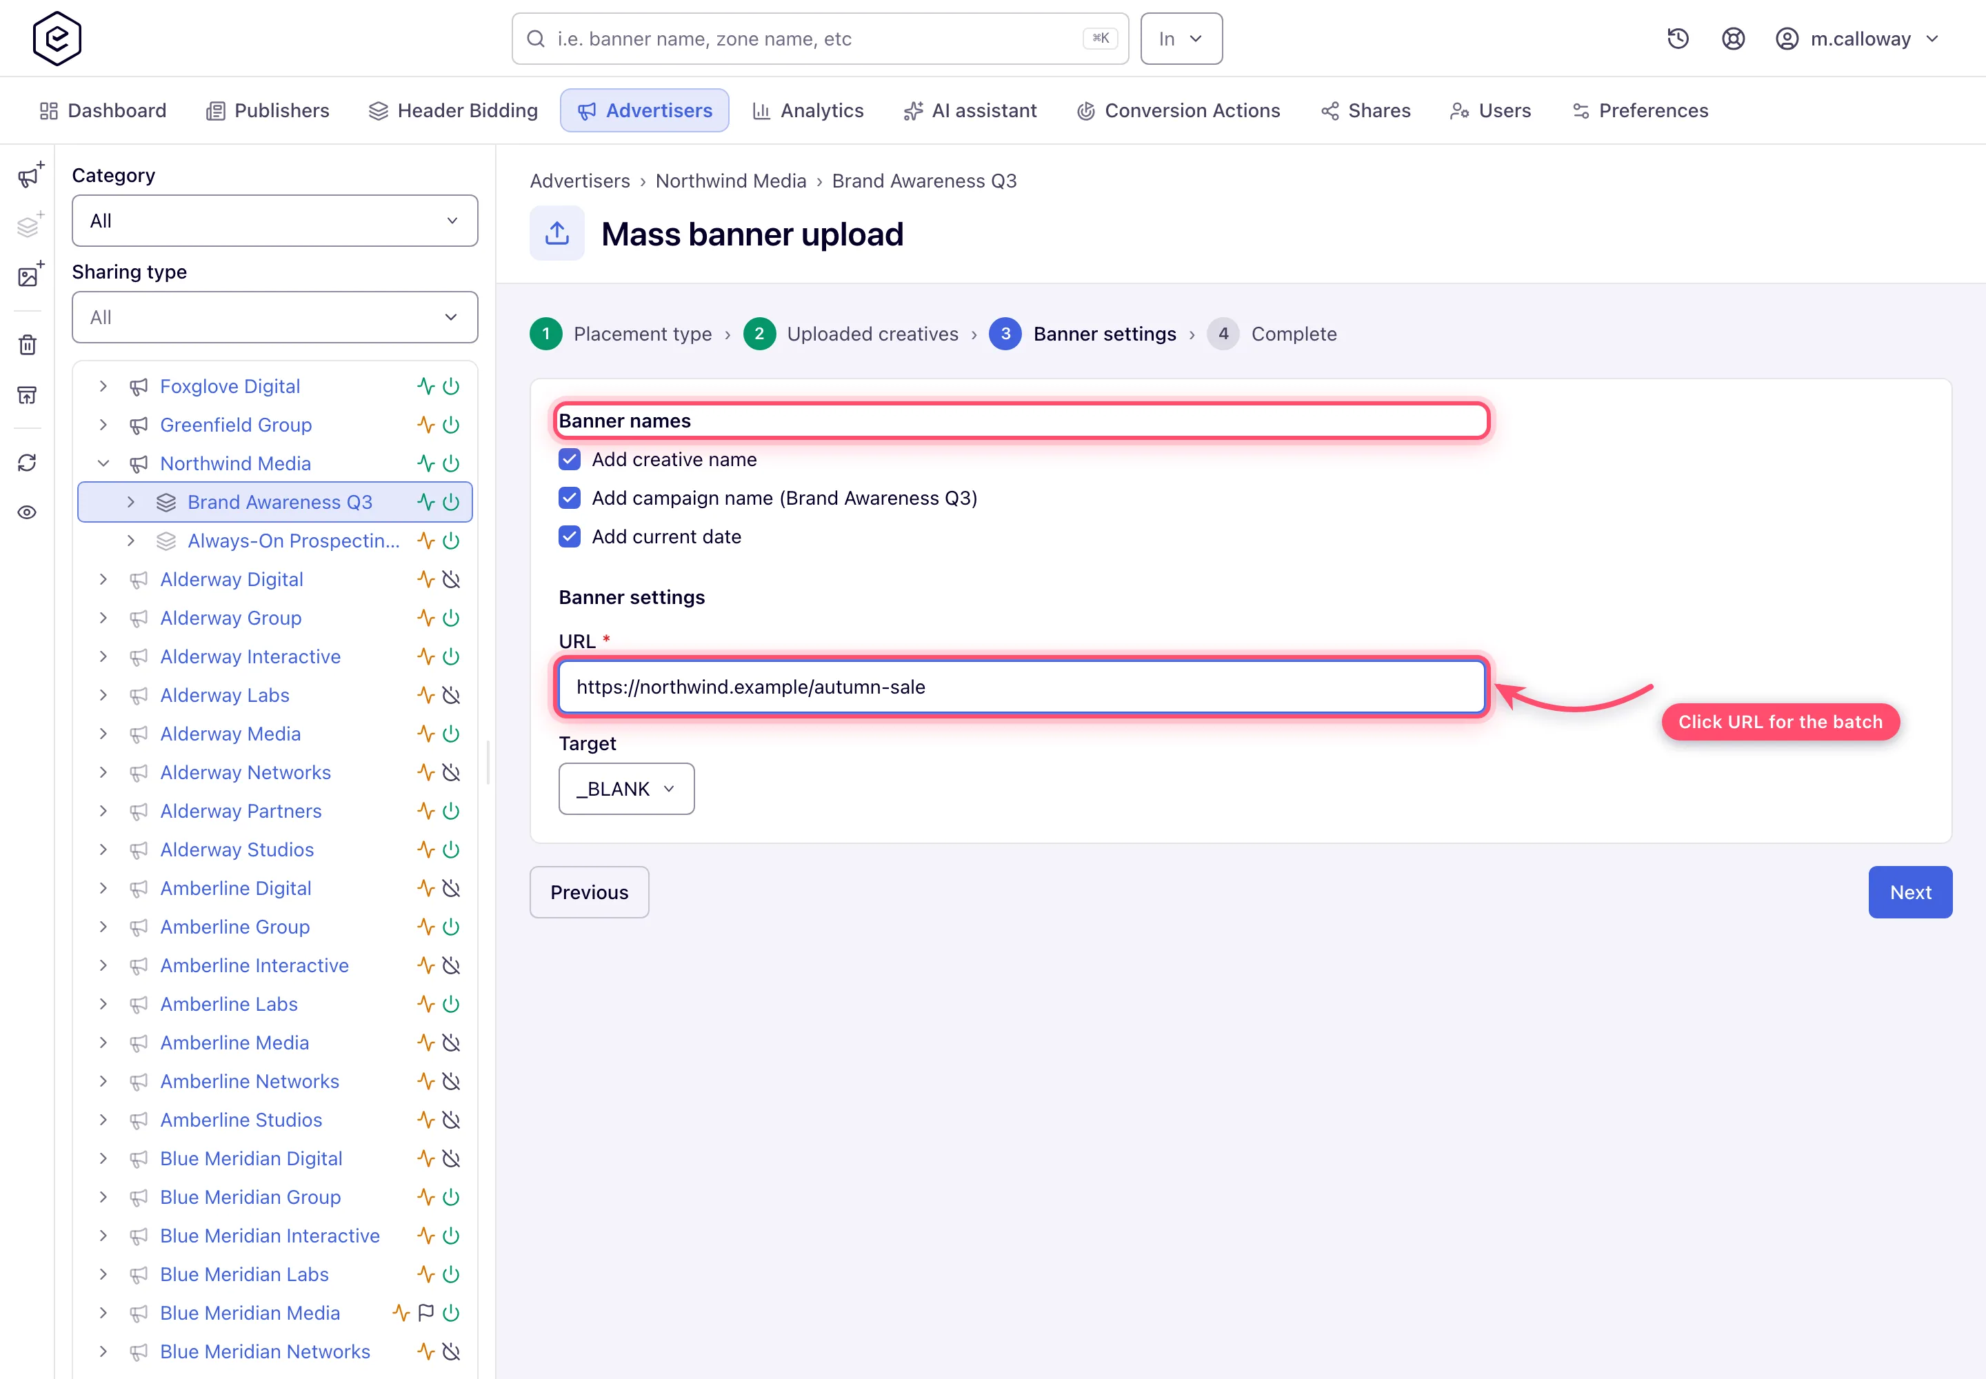Go to the Preferences tab

1641,110
